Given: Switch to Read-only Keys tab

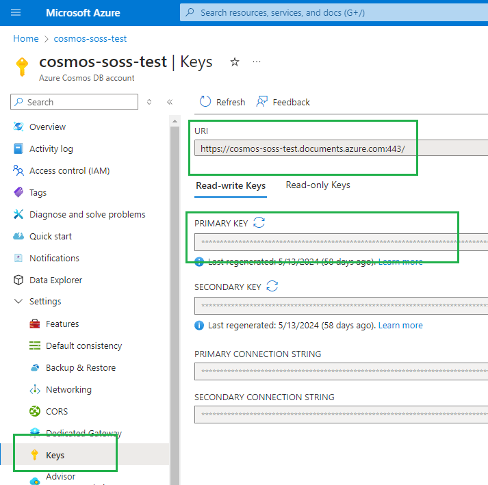Looking at the screenshot, I should tap(318, 185).
